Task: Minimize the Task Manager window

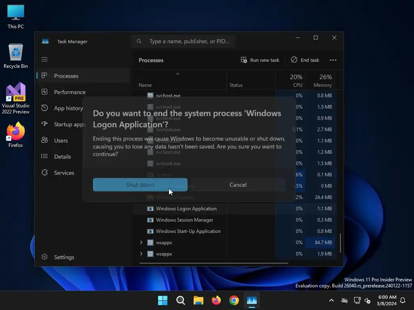Action: point(298,38)
